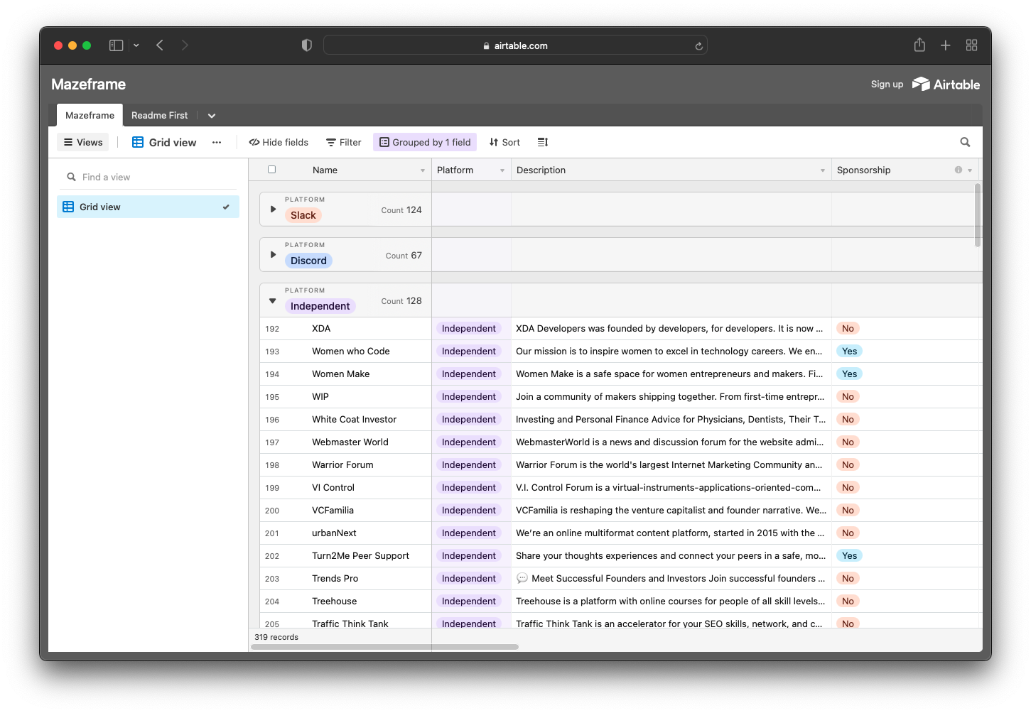Select the VI Control description cell
The image size is (1031, 713).
[671, 488]
